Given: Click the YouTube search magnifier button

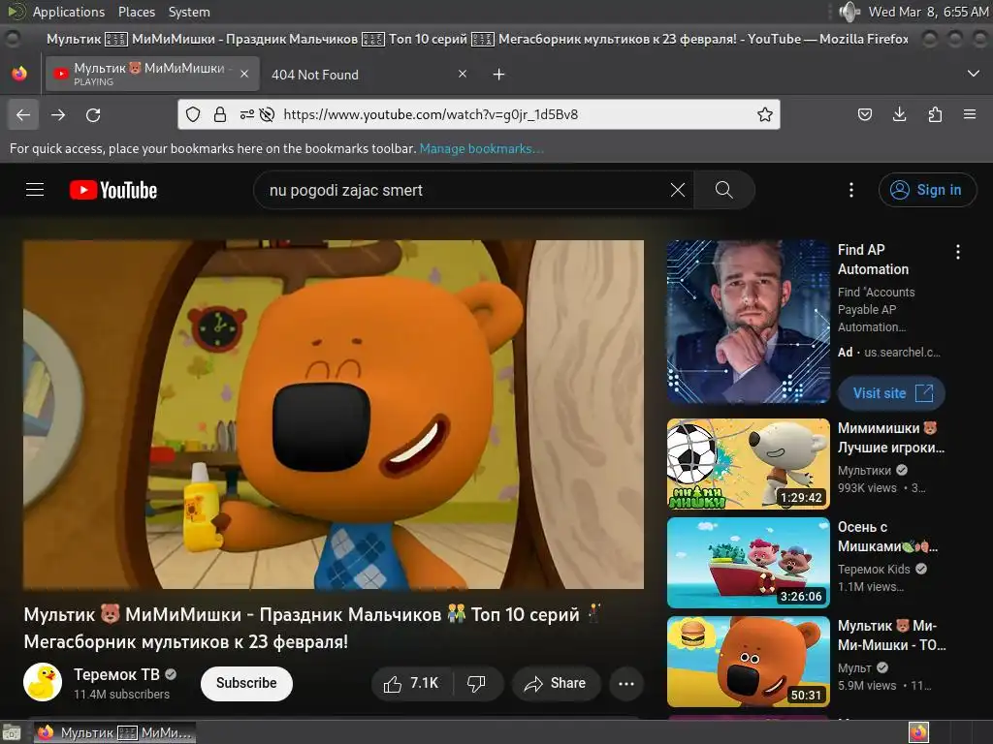Looking at the screenshot, I should click(x=723, y=190).
